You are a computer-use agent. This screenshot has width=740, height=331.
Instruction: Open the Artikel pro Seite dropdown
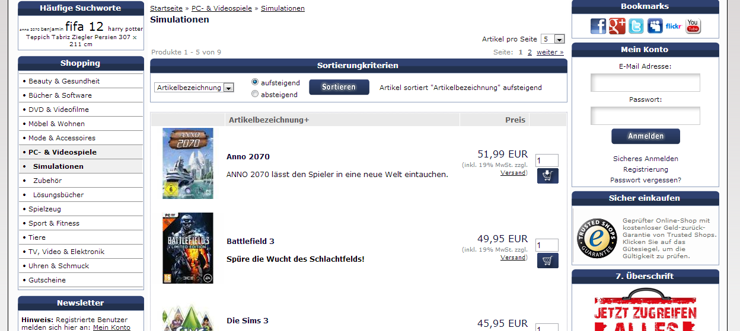(x=553, y=39)
